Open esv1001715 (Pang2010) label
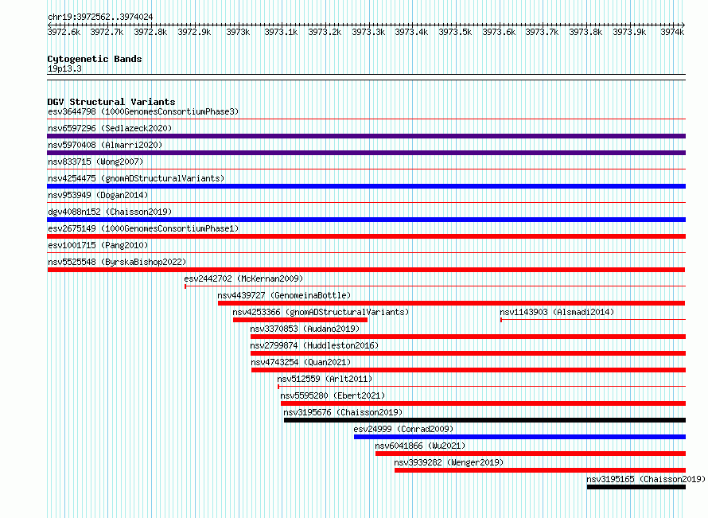The height and width of the screenshot is (518, 708). coord(98,245)
